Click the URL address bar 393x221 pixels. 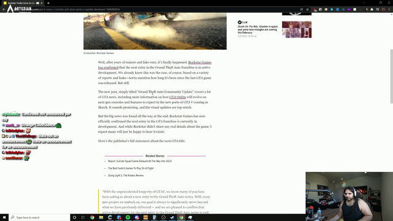click(160, 10)
